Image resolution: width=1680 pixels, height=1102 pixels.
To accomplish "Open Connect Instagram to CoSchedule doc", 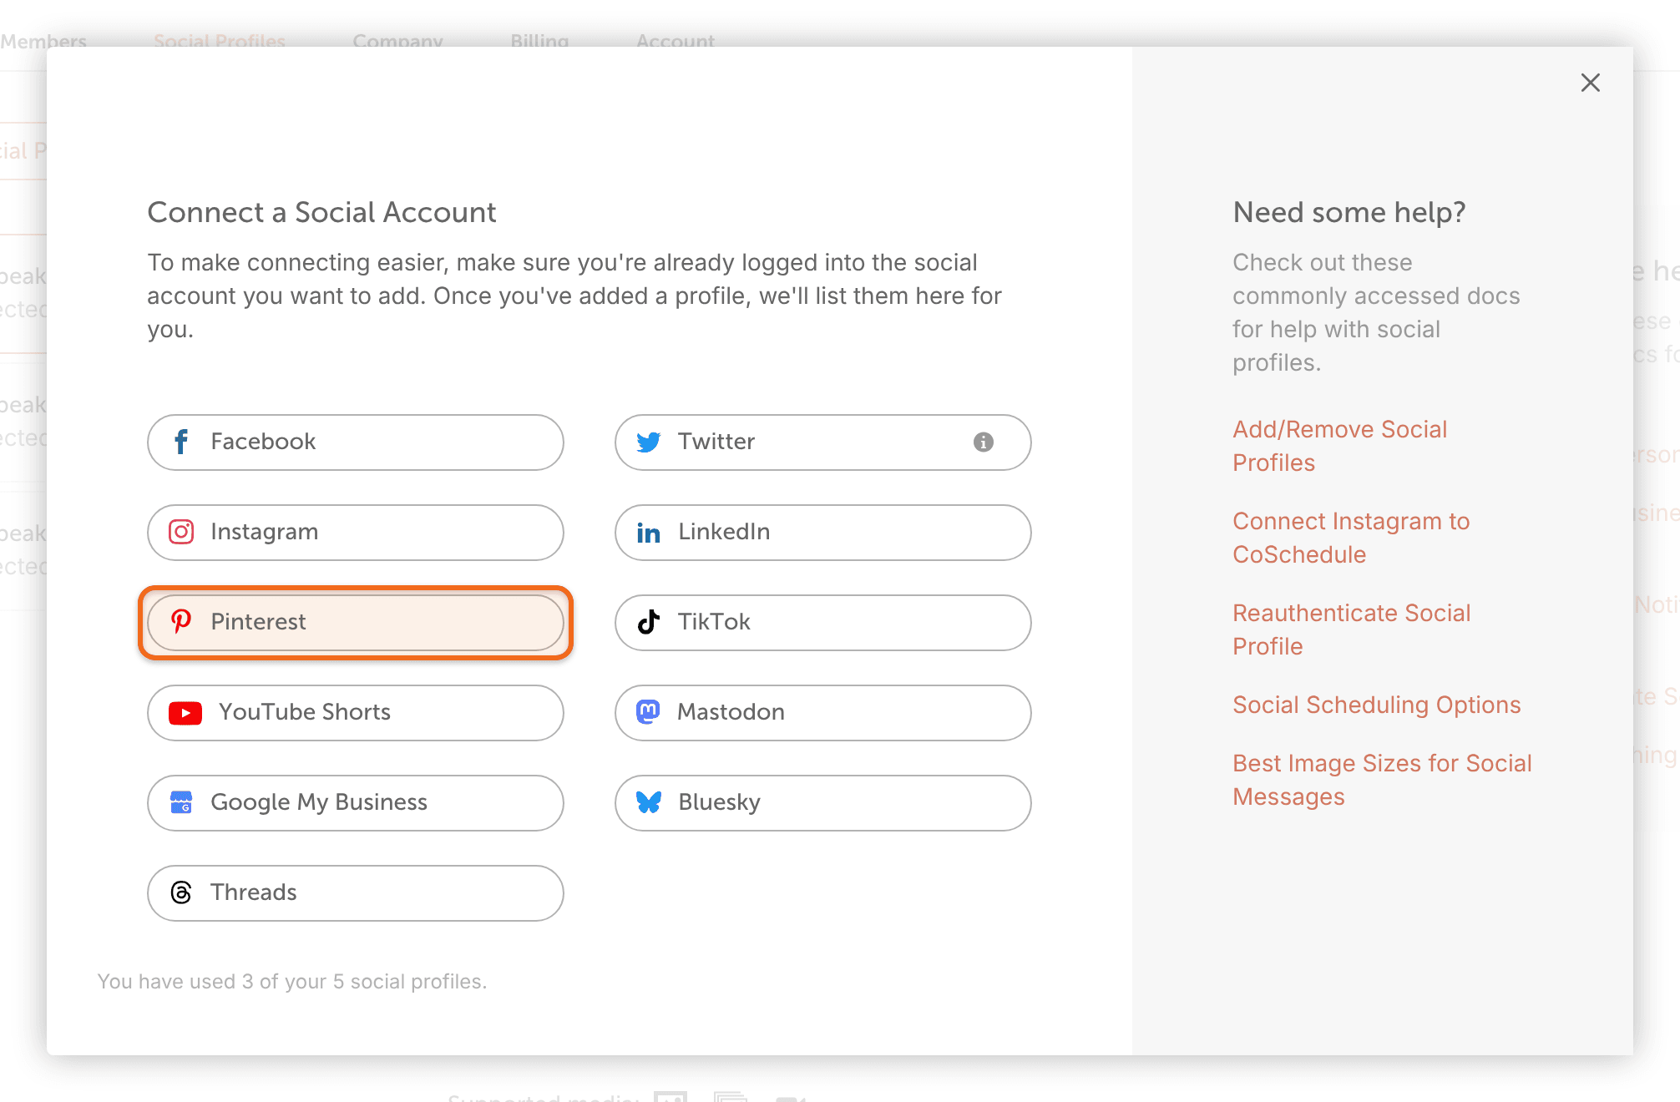I will point(1351,538).
